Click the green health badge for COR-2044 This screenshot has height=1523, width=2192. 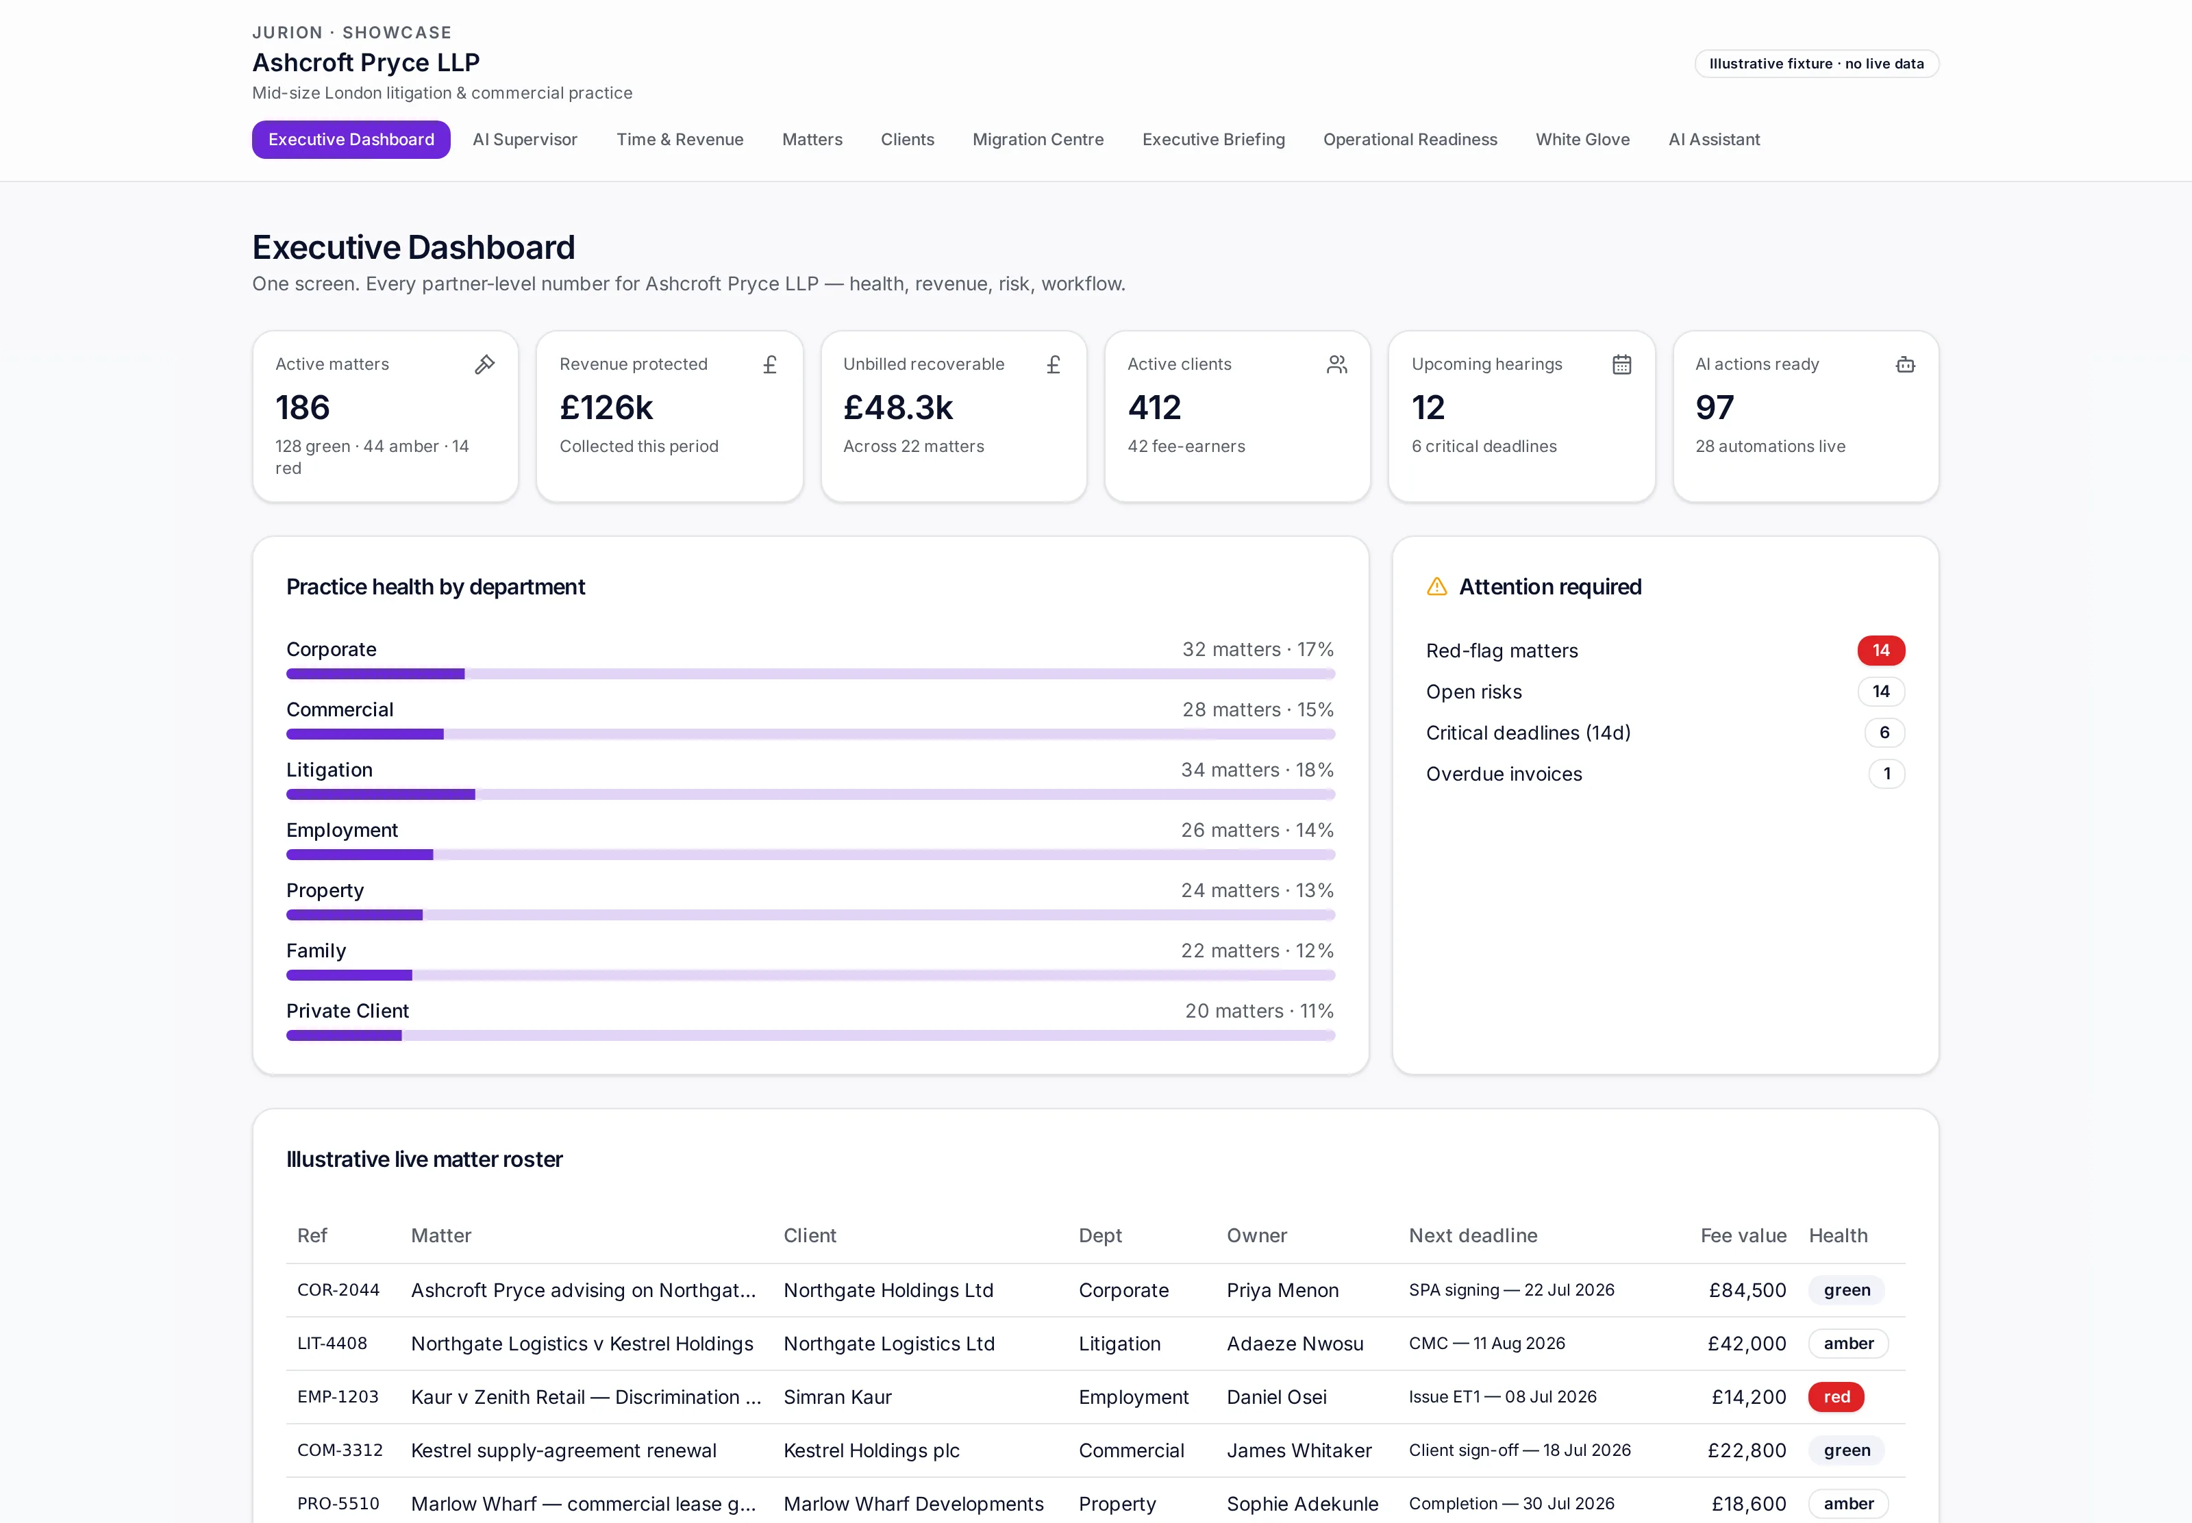[1847, 1290]
